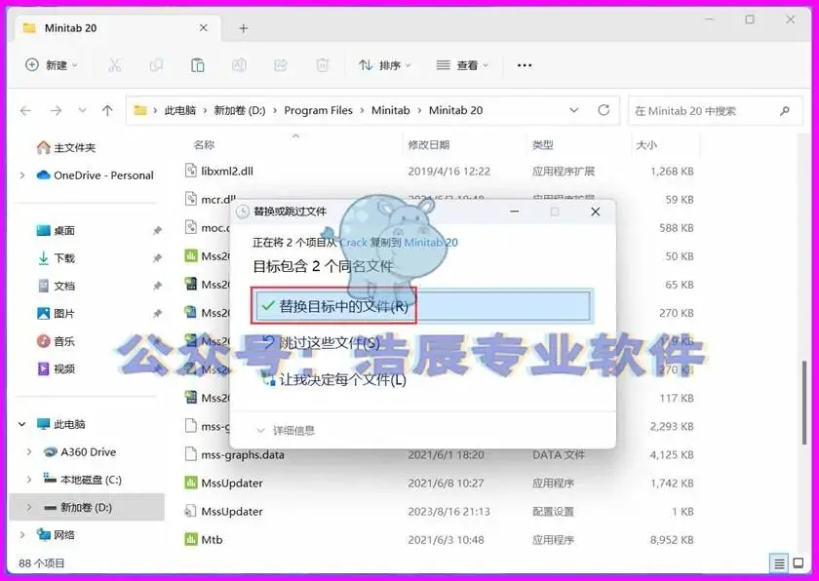Switch to details view icon in status bar
Viewport: 819px width, 581px height.
pyautogui.click(x=779, y=563)
